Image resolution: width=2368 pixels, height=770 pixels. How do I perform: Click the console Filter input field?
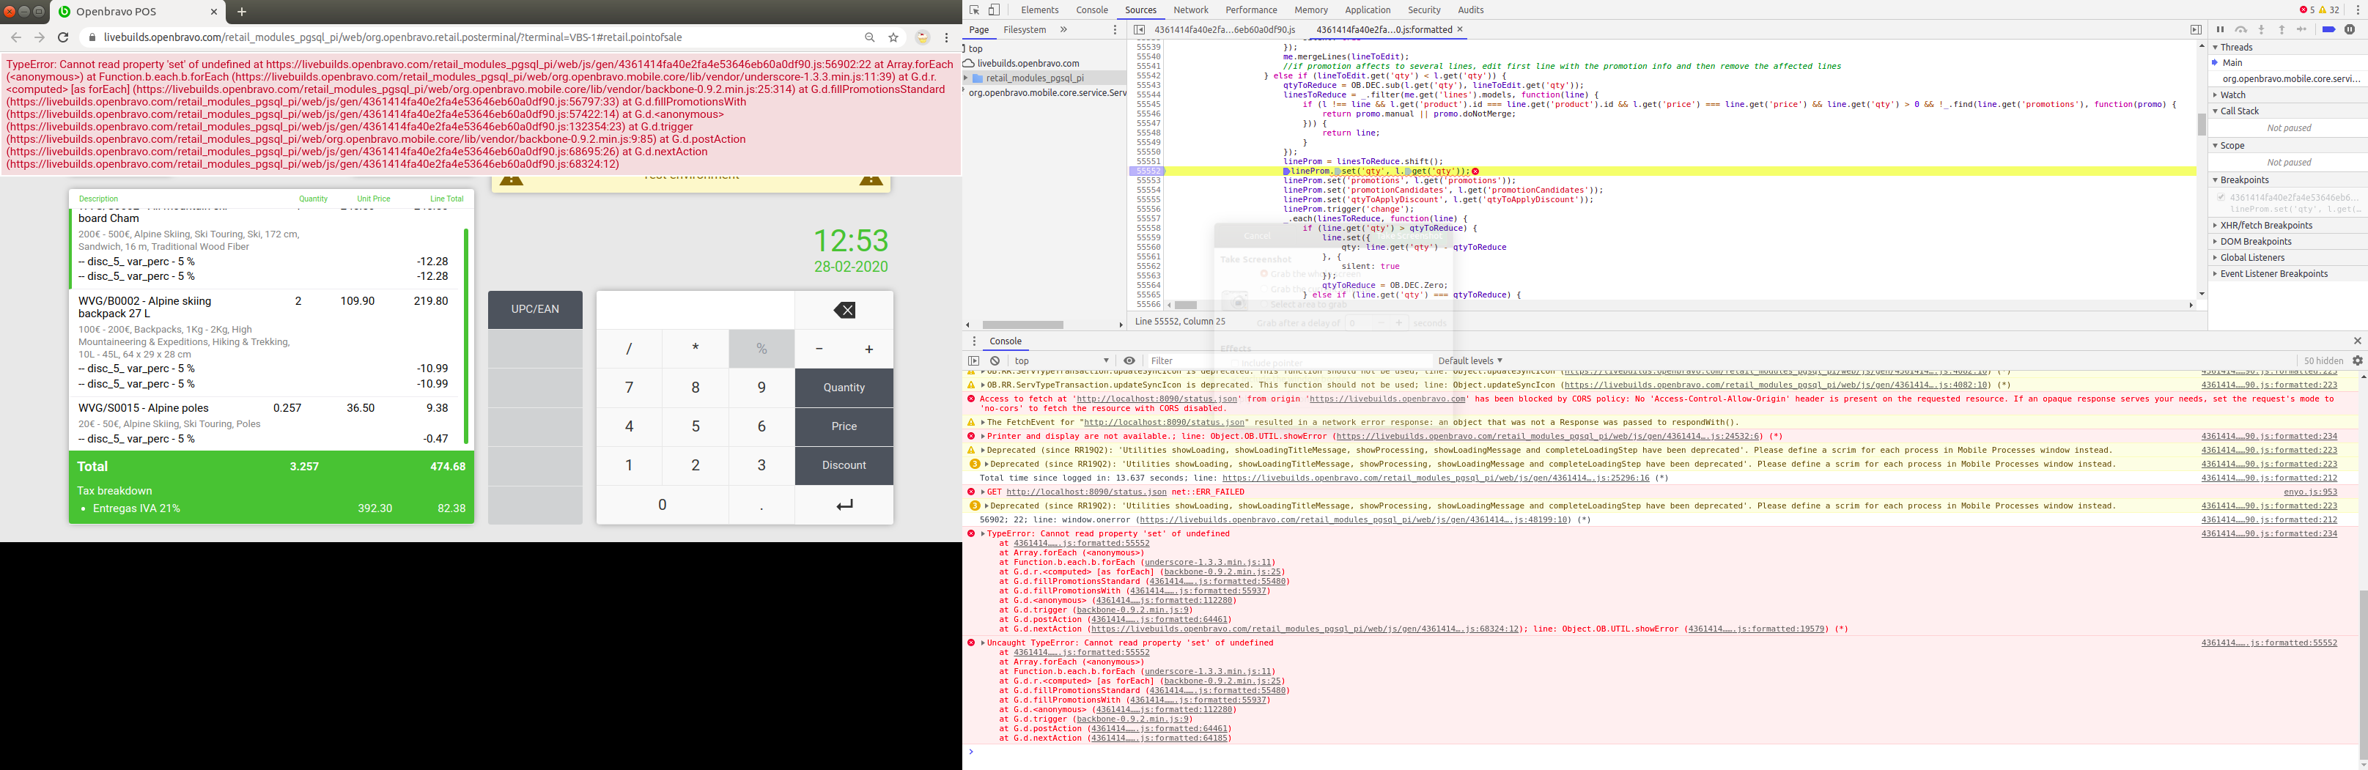point(1287,361)
